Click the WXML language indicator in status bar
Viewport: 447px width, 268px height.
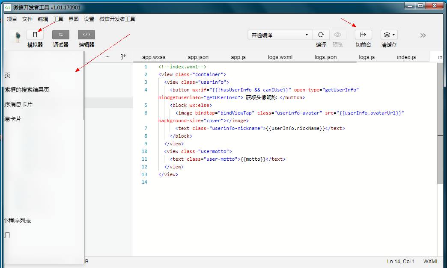coord(431,261)
